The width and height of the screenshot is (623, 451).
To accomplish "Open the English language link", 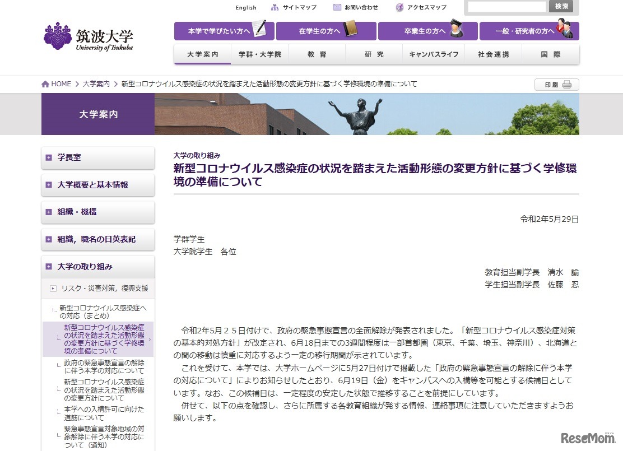I will click(x=246, y=7).
